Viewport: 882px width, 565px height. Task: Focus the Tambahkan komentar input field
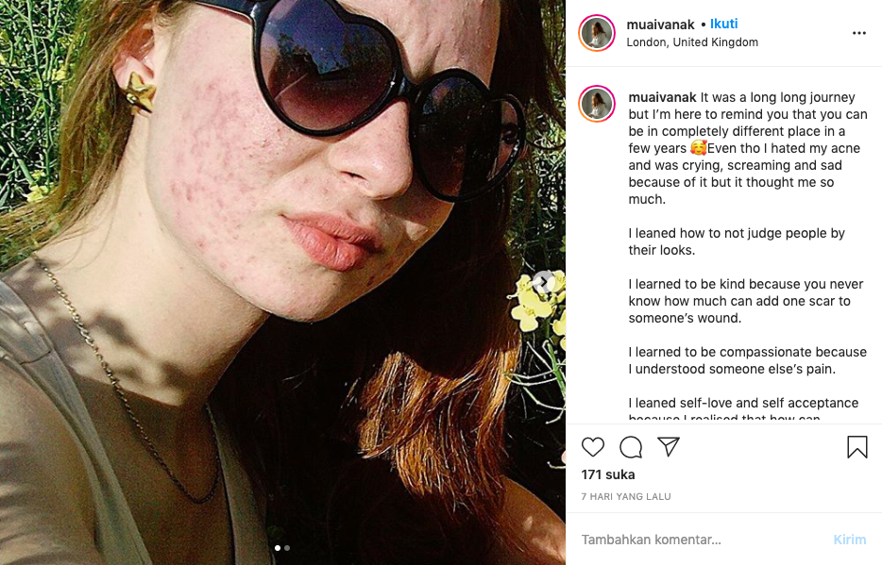click(x=699, y=540)
